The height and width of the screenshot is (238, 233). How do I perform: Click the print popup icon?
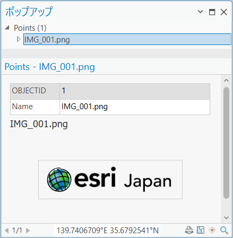tap(189, 230)
